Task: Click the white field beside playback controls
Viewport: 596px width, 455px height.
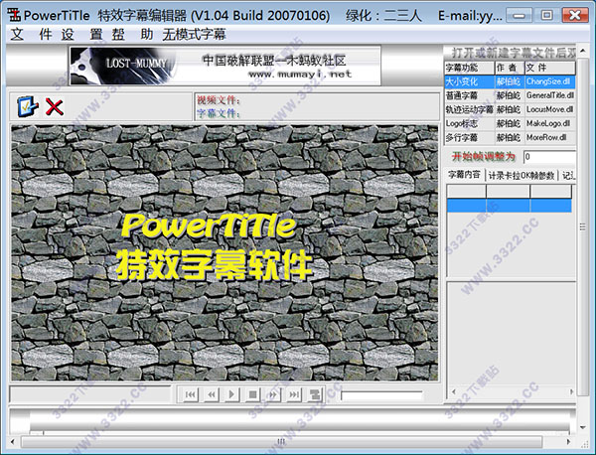Action: point(381,395)
